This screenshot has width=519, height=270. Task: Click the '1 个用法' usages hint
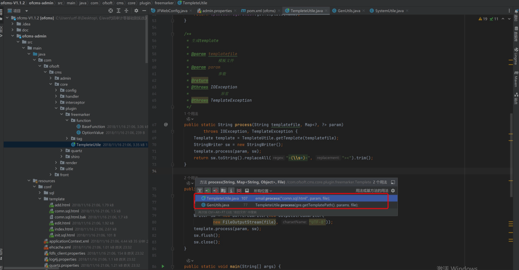[x=191, y=113]
